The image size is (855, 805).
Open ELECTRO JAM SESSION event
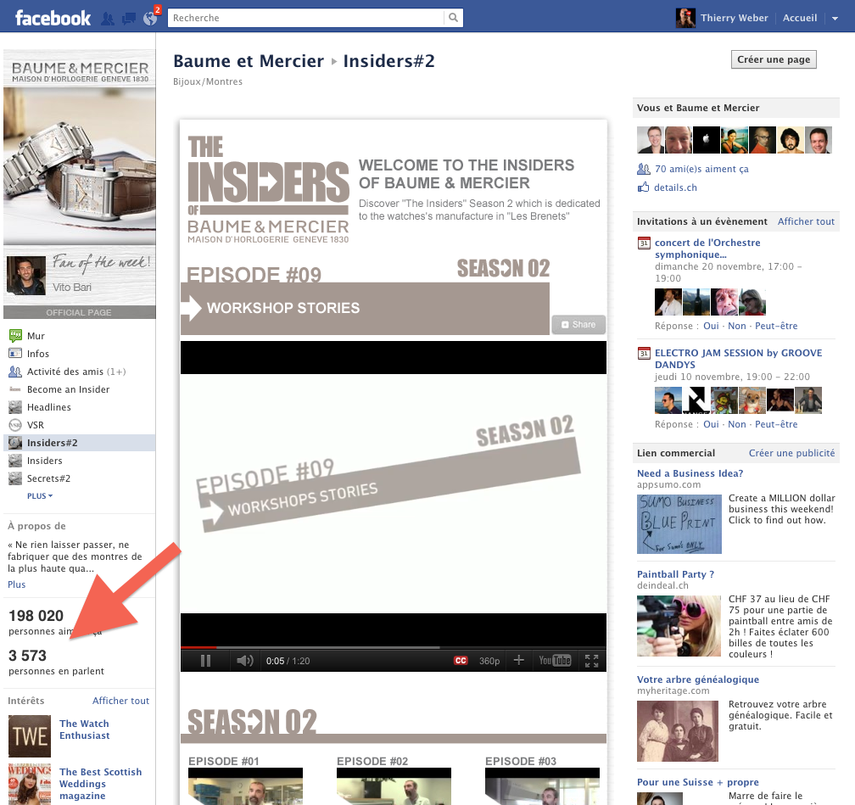point(738,359)
